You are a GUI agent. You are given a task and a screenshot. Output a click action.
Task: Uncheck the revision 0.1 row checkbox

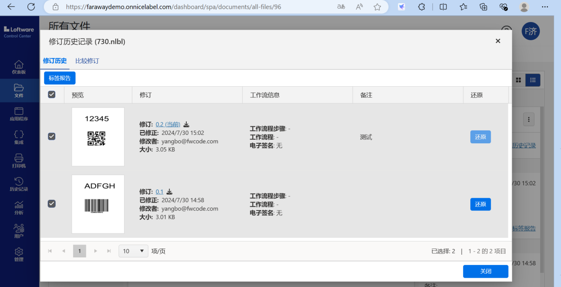pos(52,204)
